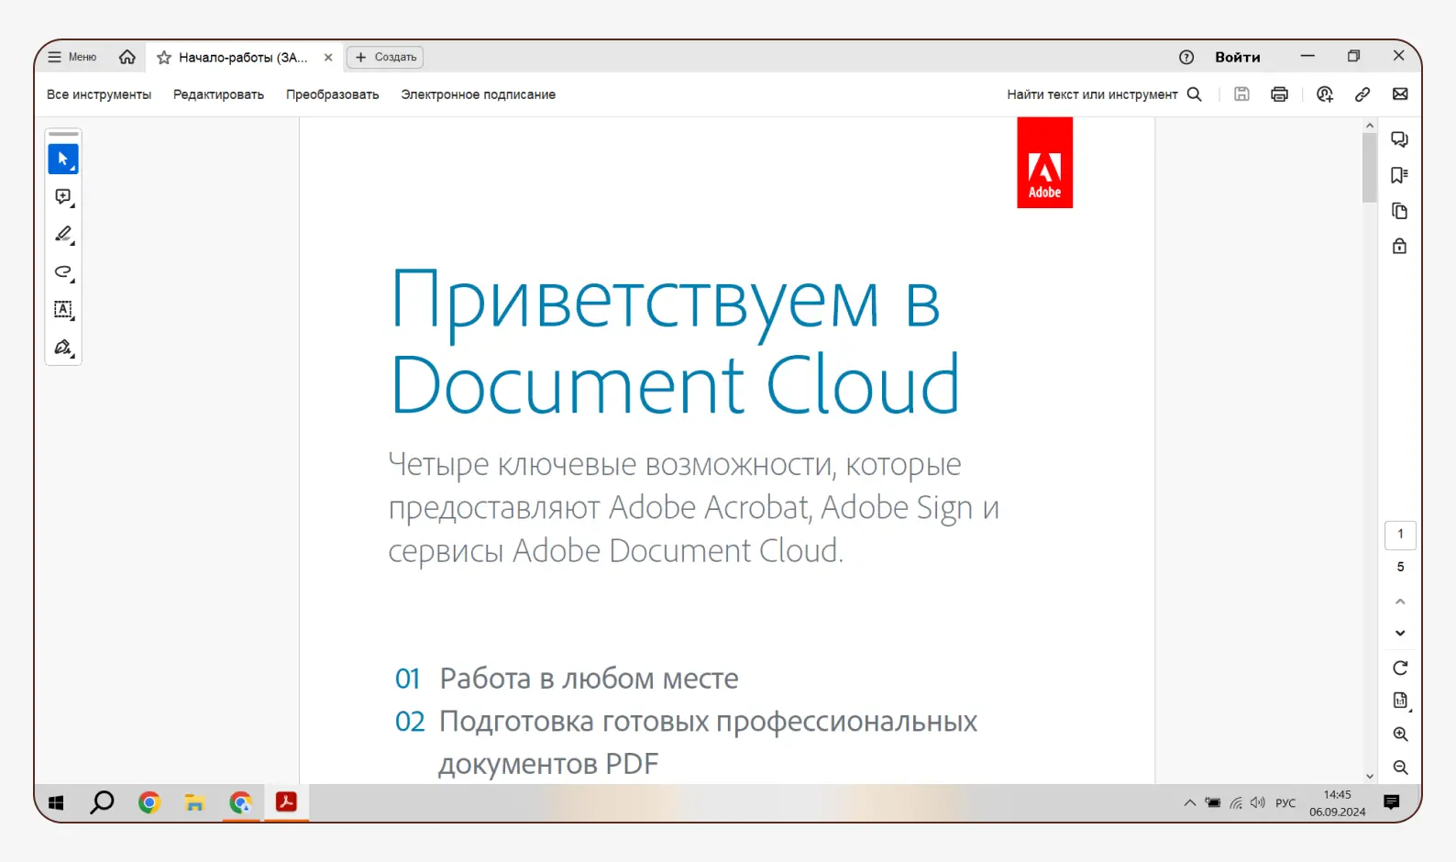Choose the add text box tool
Image resolution: width=1456 pixels, height=862 pixels.
[63, 310]
